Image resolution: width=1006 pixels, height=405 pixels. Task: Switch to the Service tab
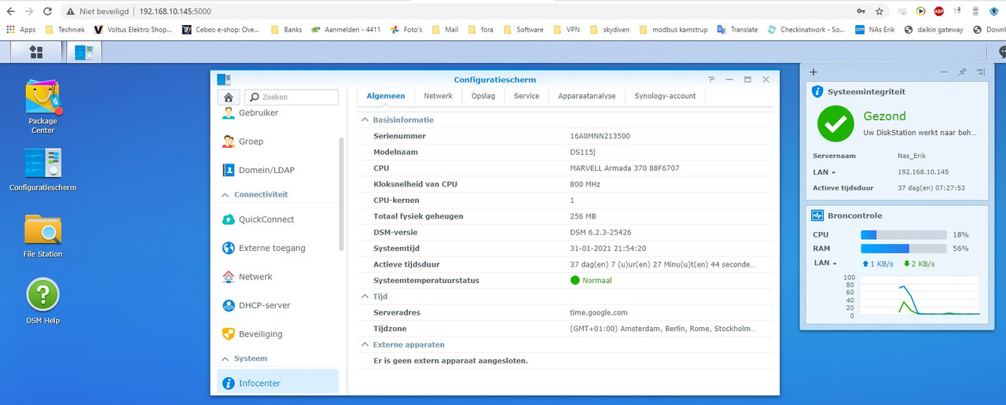pyautogui.click(x=527, y=96)
